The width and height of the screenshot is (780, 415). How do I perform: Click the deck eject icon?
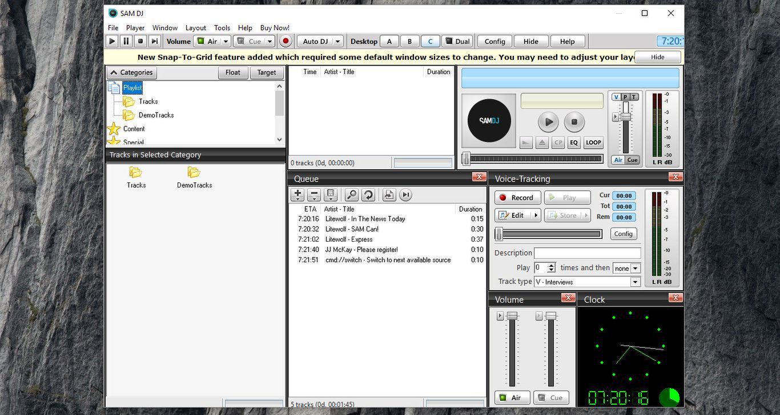pos(542,143)
